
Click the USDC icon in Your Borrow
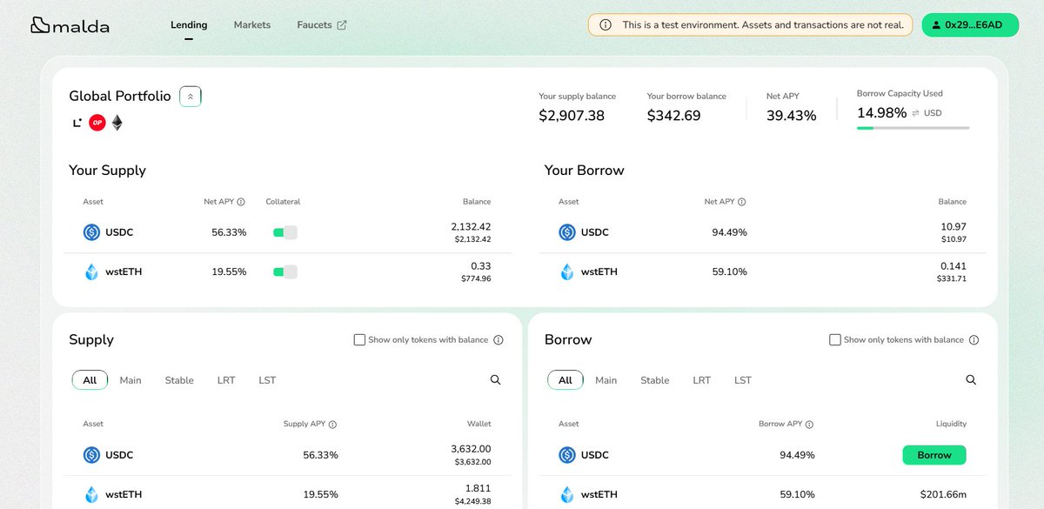click(567, 232)
